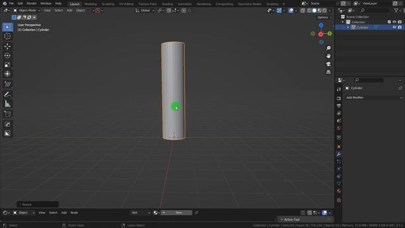This screenshot has height=228, width=405.
Task: Activate the Scale tool
Action: click(x=7, y=65)
